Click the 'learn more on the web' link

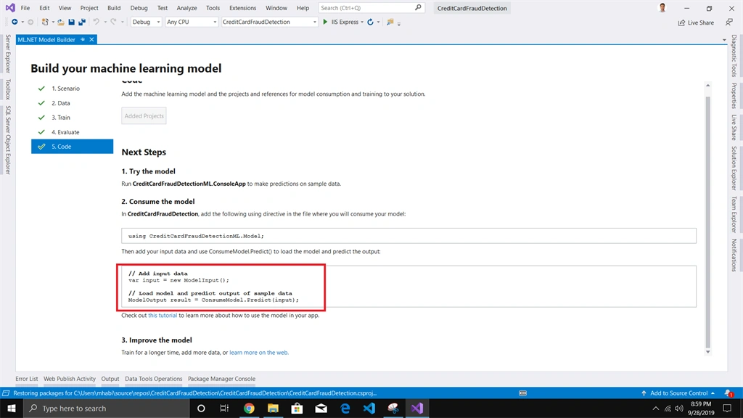(x=259, y=353)
